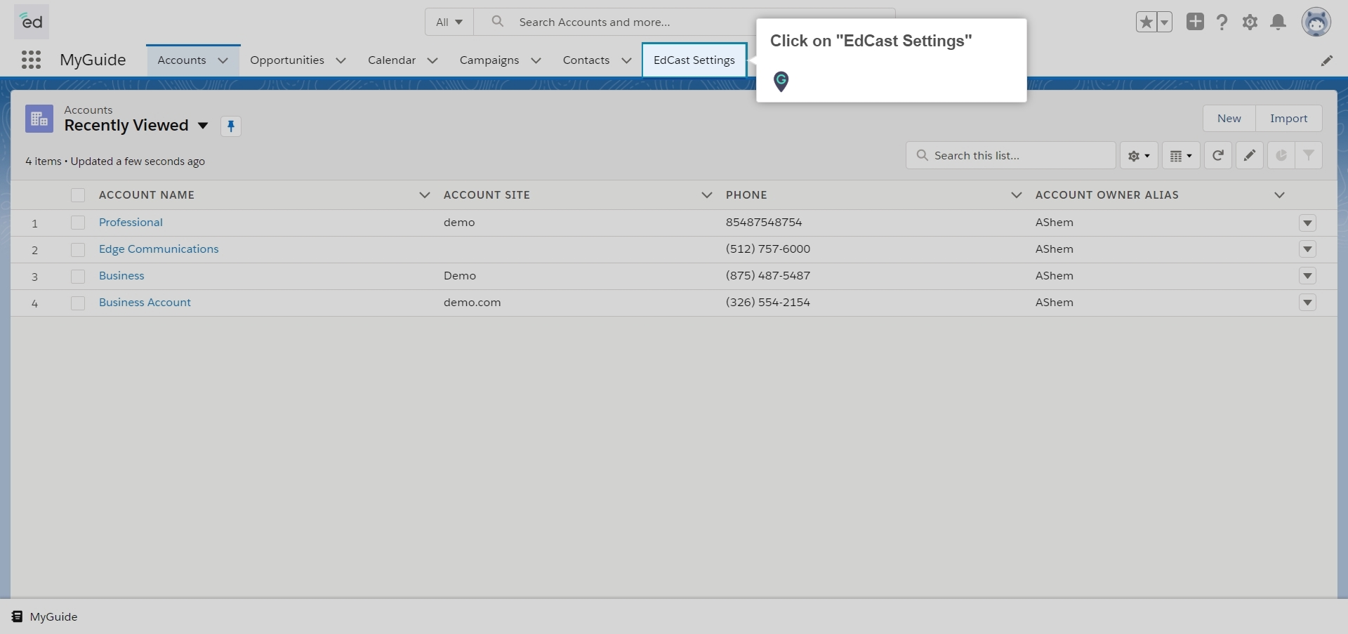1348x634 pixels.
Task: Click the MyGuide utility bar item
Action: pos(44,616)
